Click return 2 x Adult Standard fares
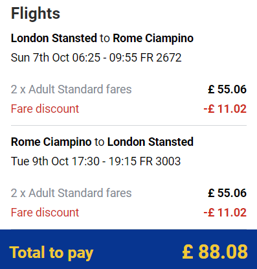Image resolution: width=257 pixels, height=269 pixels. click(x=71, y=193)
